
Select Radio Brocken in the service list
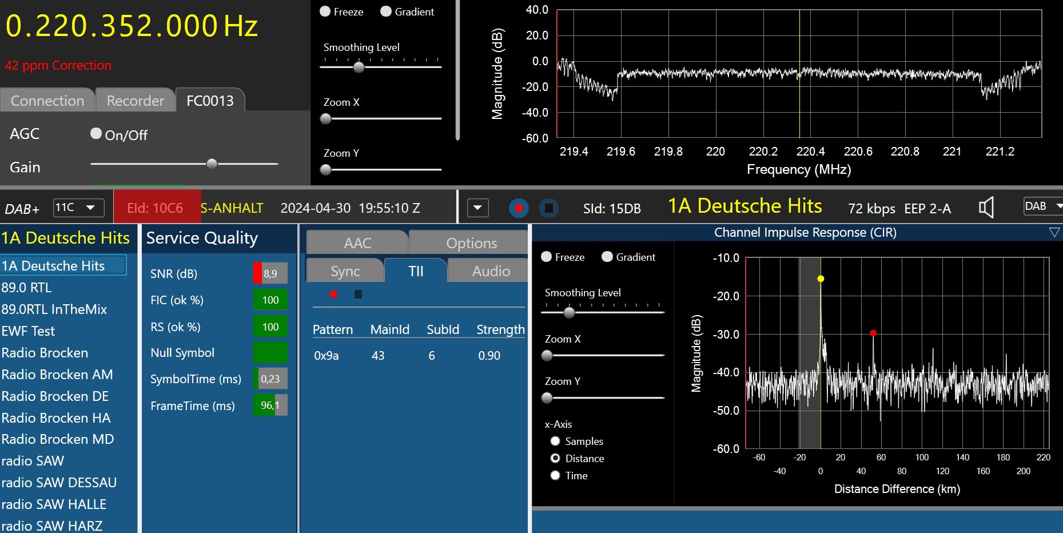click(45, 353)
